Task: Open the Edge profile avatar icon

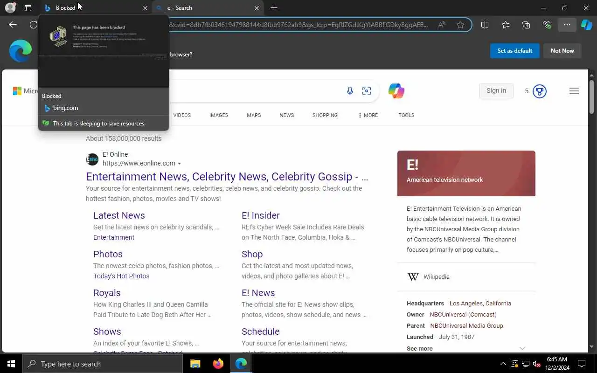Action: pyautogui.click(x=10, y=8)
